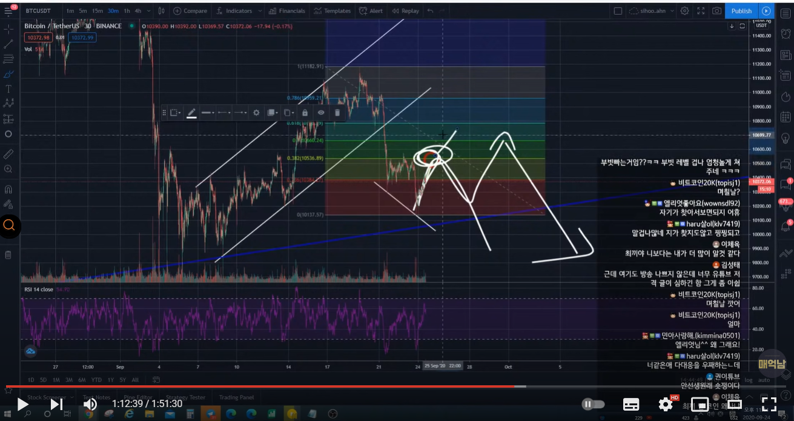Open the Fibonacci/gann tools group

coord(8,59)
